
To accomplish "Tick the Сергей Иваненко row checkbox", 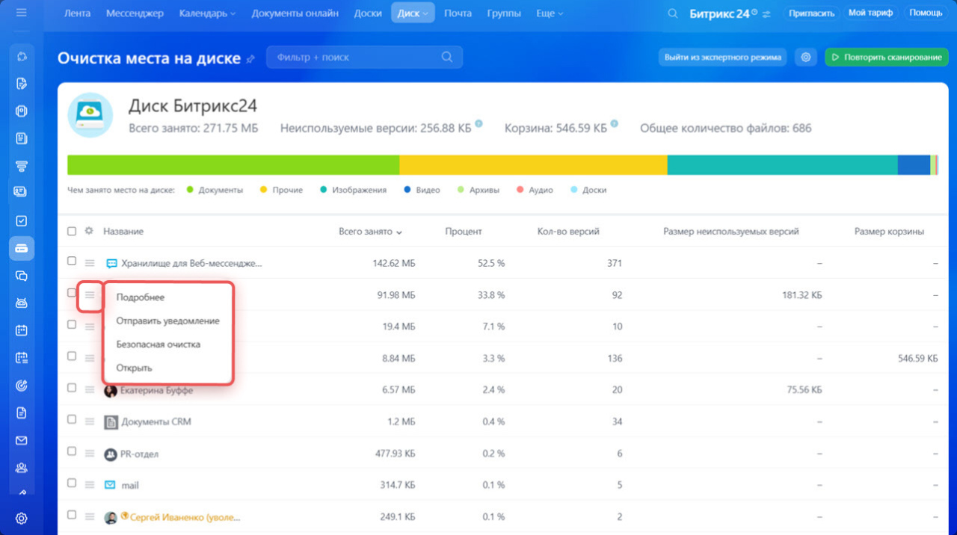I will (72, 515).
